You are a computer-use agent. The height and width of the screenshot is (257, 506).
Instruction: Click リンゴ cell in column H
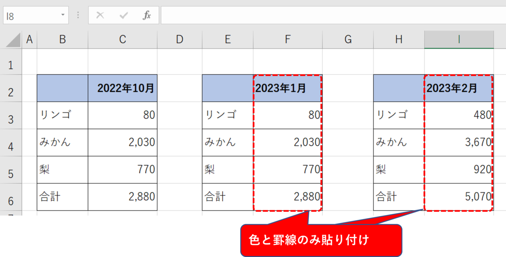point(399,115)
